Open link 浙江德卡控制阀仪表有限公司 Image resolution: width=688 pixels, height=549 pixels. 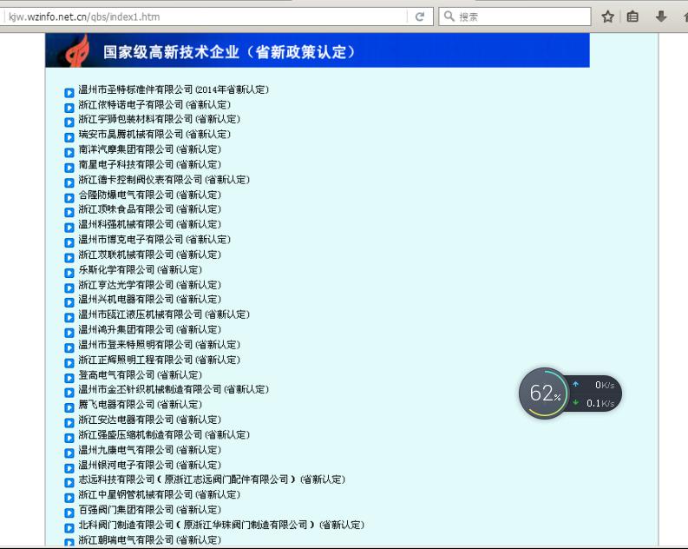pos(164,180)
